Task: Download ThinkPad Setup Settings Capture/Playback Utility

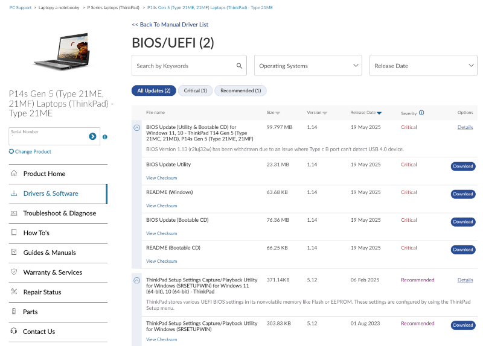Action: coord(463,325)
